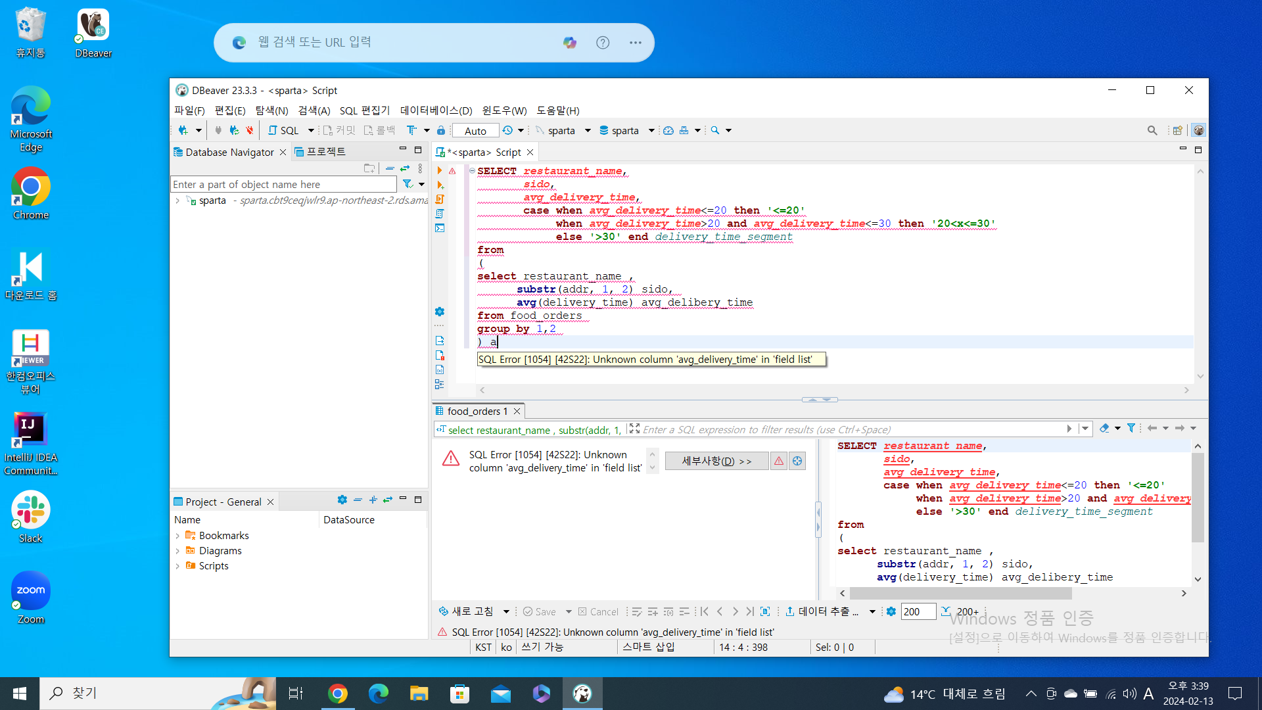Screen dimensions: 1262x710
Task: Expand the Scripts folder
Action: click(x=177, y=566)
